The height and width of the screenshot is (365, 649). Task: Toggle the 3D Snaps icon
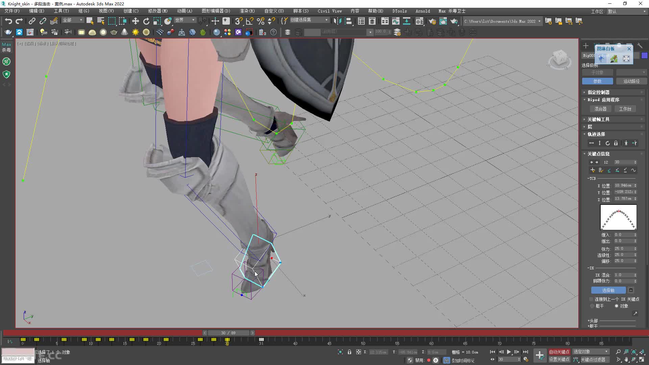point(239,21)
